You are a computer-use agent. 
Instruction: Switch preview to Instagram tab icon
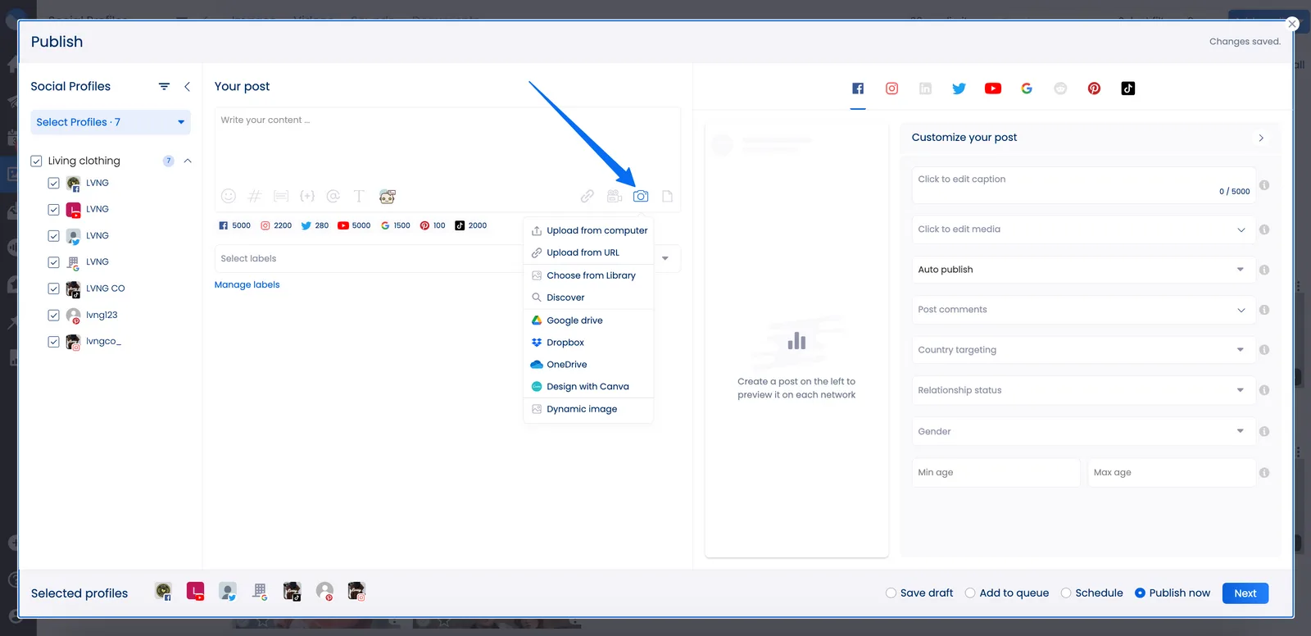point(891,89)
